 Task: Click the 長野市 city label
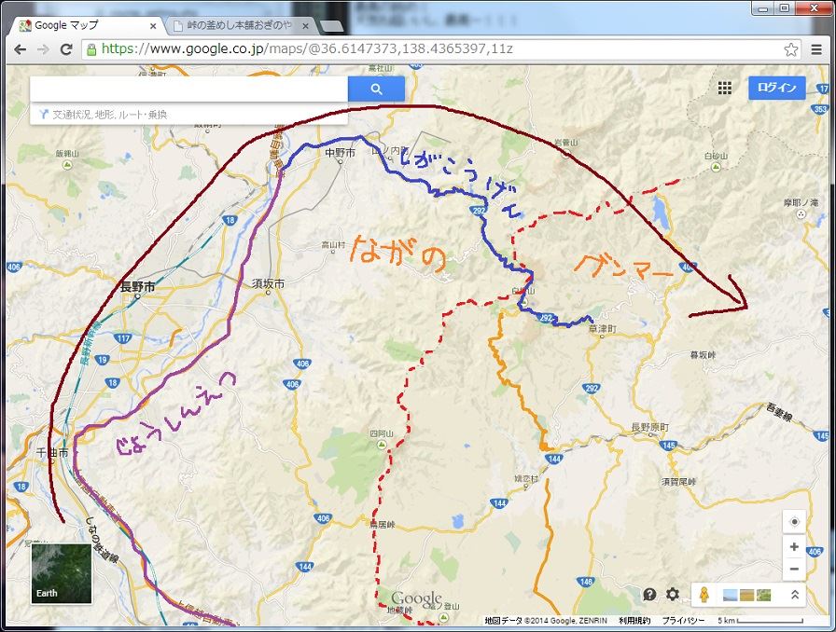pos(137,287)
